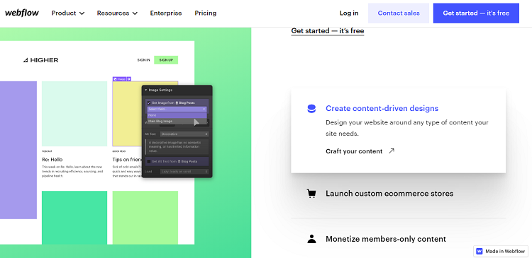The height and width of the screenshot is (258, 532).
Task: Click the yellow image block in mockup
Action: [126, 113]
